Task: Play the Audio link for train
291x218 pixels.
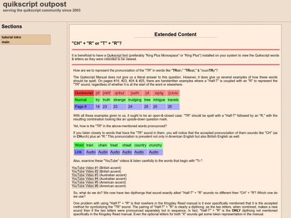Action: (91, 152)
